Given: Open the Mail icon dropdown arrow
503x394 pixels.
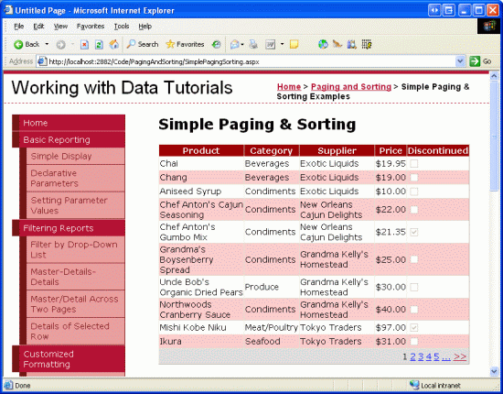Looking at the screenshot, I should 242,44.
